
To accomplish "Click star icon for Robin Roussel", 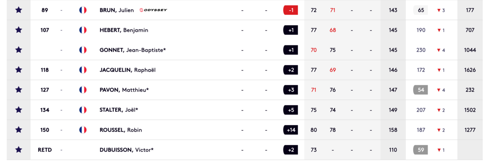I will [x=19, y=130].
